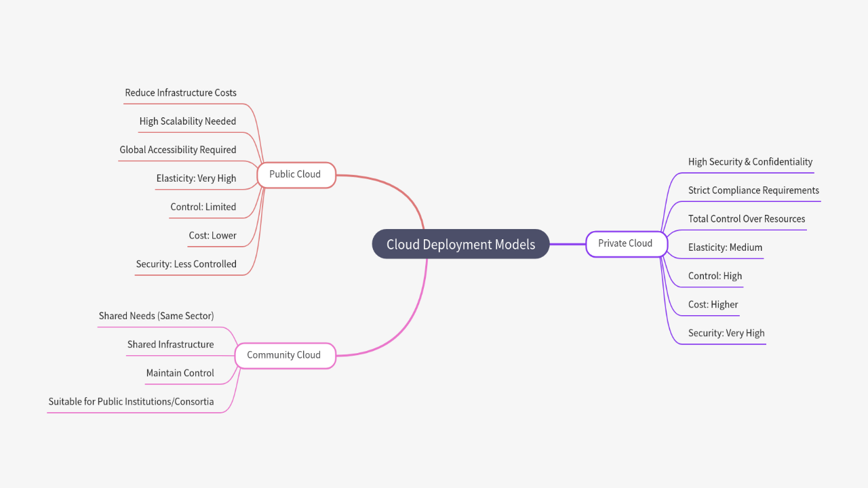Screen dimensions: 868x488
Task: Click the 'Shared Needs (Same Sector)' leaf
Action: 156,316
